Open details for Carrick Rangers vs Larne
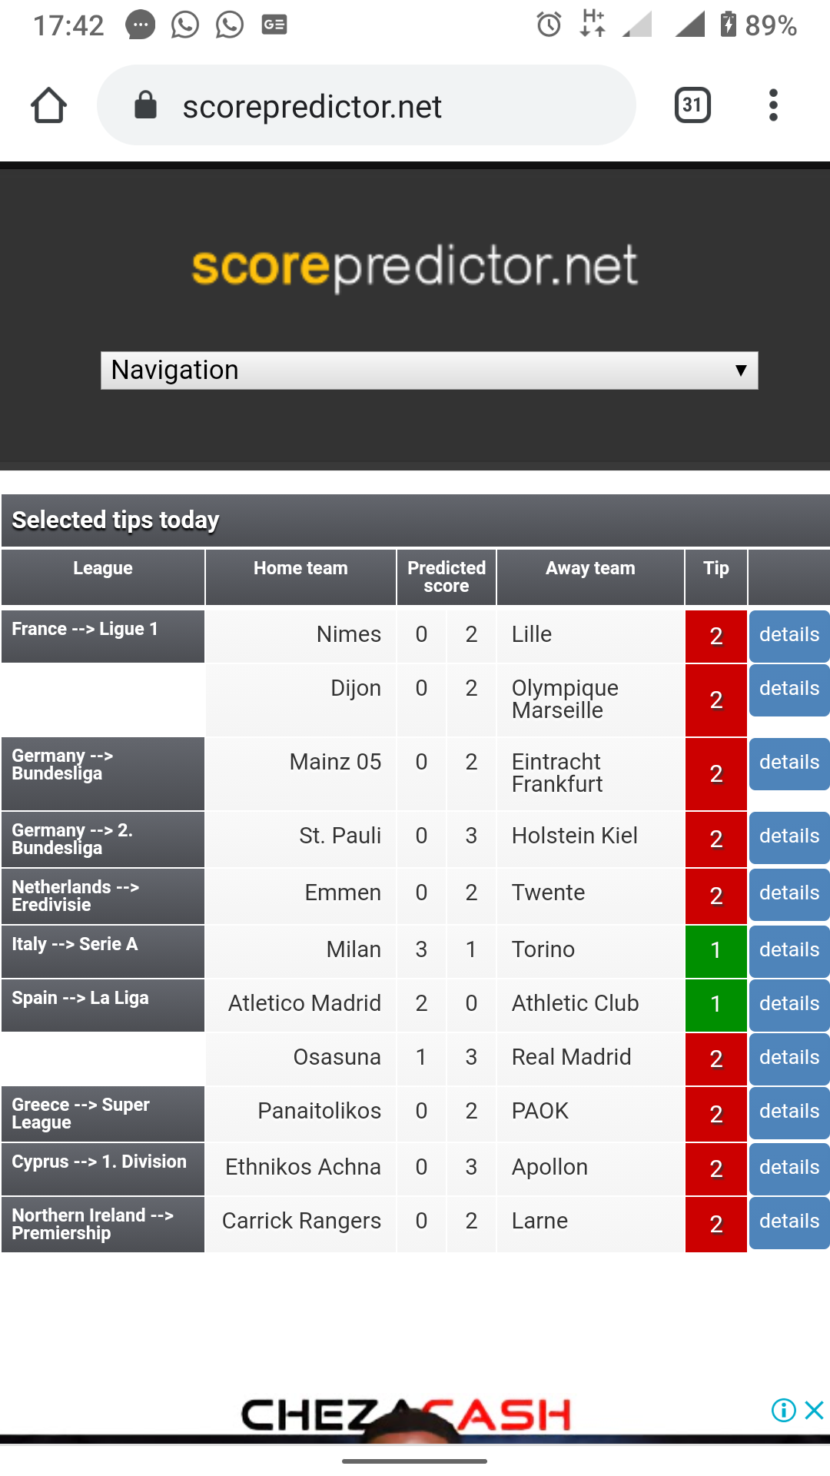 pyautogui.click(x=788, y=1222)
